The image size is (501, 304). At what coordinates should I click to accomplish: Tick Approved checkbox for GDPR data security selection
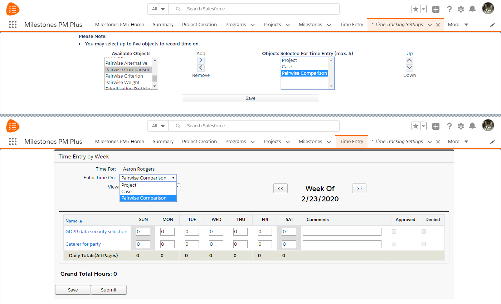pyautogui.click(x=394, y=231)
